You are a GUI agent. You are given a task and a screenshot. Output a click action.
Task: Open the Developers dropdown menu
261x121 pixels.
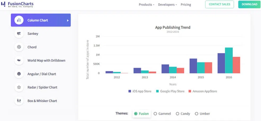[167, 5]
